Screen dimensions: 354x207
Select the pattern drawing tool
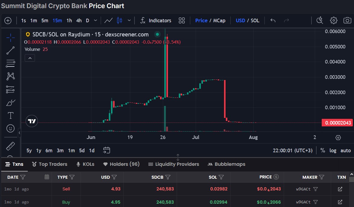10,76
